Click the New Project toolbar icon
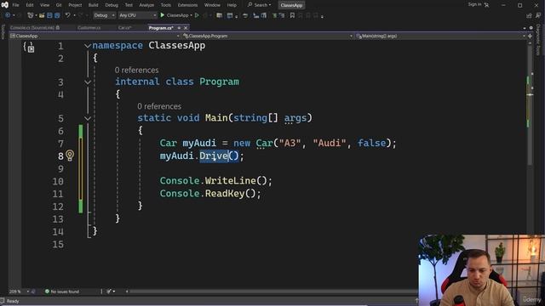The width and height of the screenshot is (545, 306). click(x=31, y=15)
